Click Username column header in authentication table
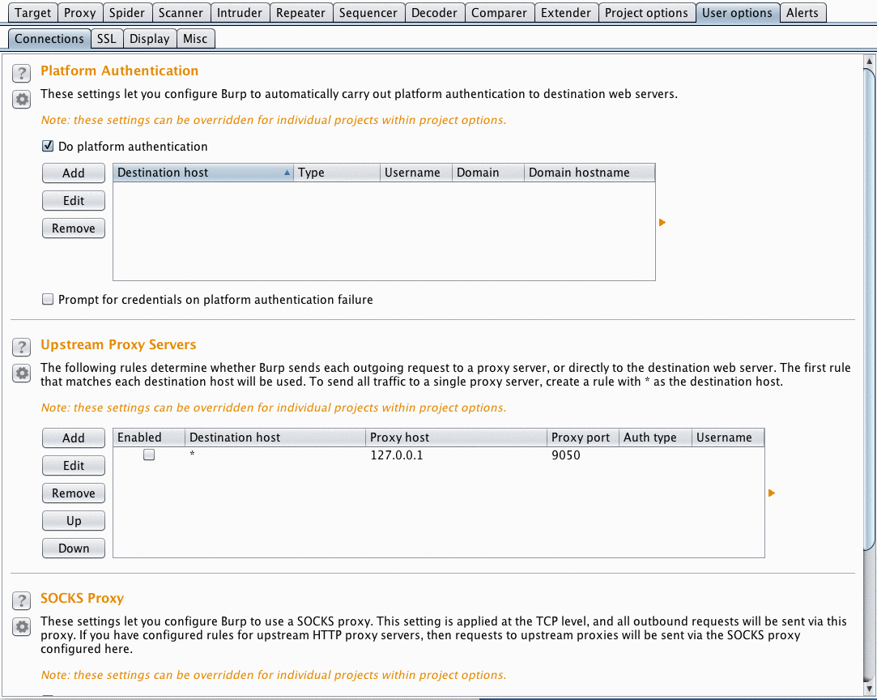877x700 pixels. (416, 173)
